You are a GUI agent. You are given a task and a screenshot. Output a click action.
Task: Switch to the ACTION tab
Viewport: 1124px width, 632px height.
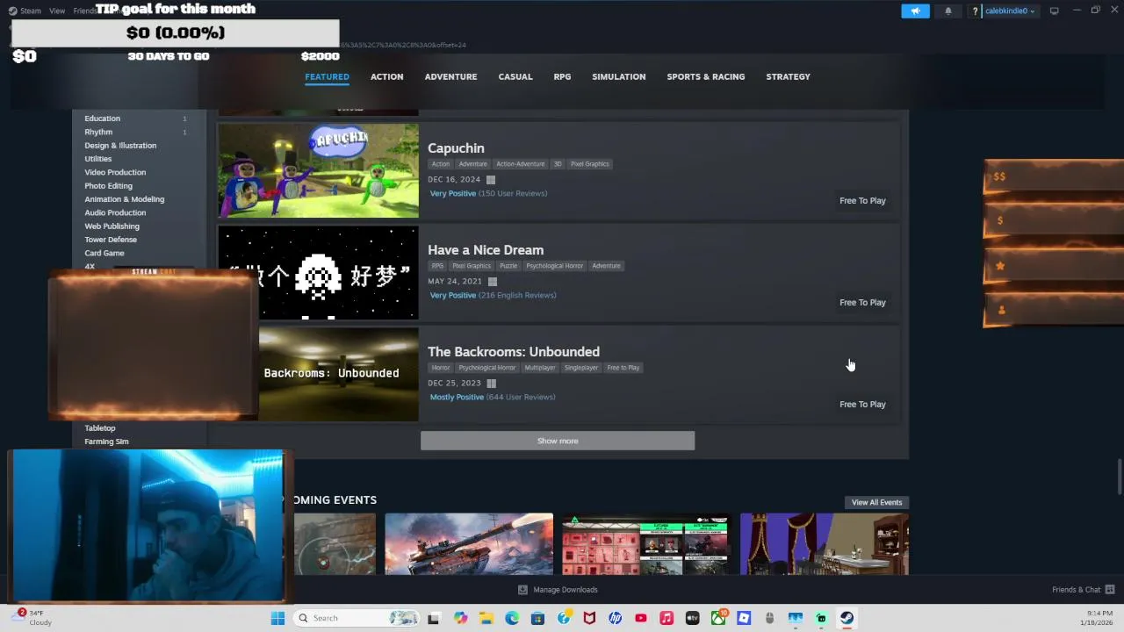pos(386,76)
